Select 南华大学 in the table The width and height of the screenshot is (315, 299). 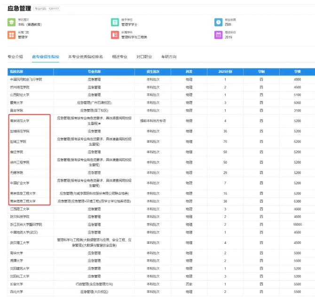point(16,253)
